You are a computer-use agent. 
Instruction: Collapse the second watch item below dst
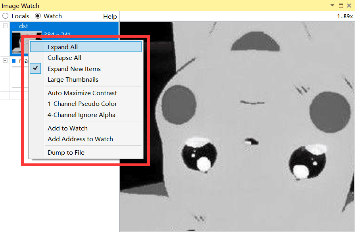coord(5,60)
